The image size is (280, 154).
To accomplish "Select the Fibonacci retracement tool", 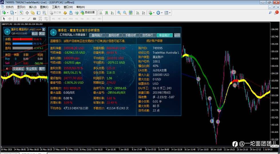I will [46, 19].
